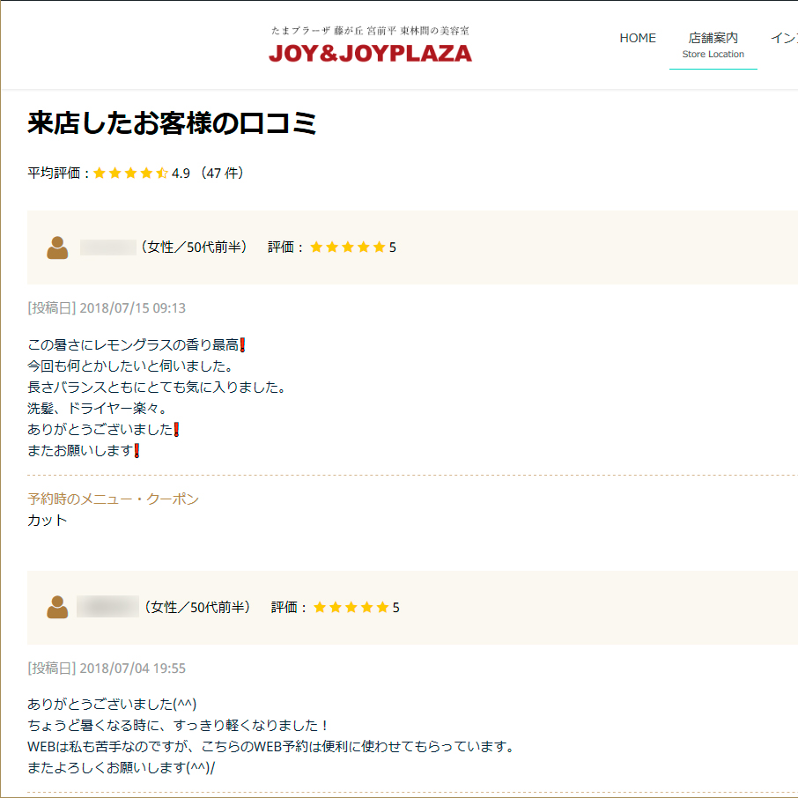
Task: Click the カット menu entry
Action: click(48, 521)
